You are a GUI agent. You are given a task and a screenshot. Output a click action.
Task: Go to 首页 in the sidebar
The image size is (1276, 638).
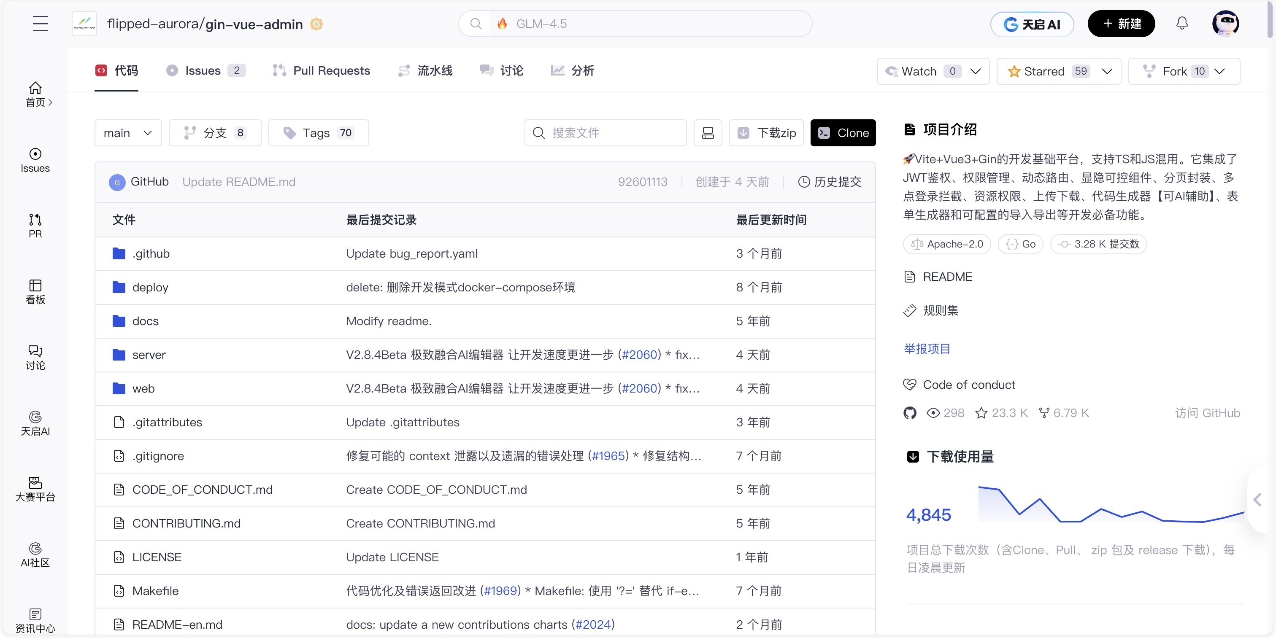[x=36, y=94]
